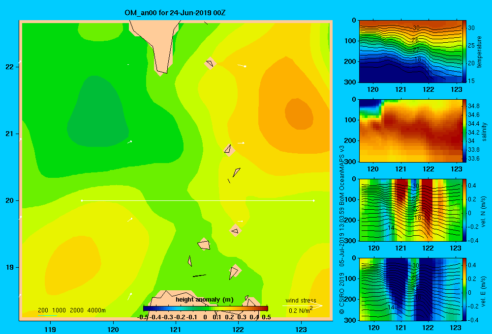492x334 pixels.
Task: Click the latitude 20 tick label on the main map
Action: point(10,200)
